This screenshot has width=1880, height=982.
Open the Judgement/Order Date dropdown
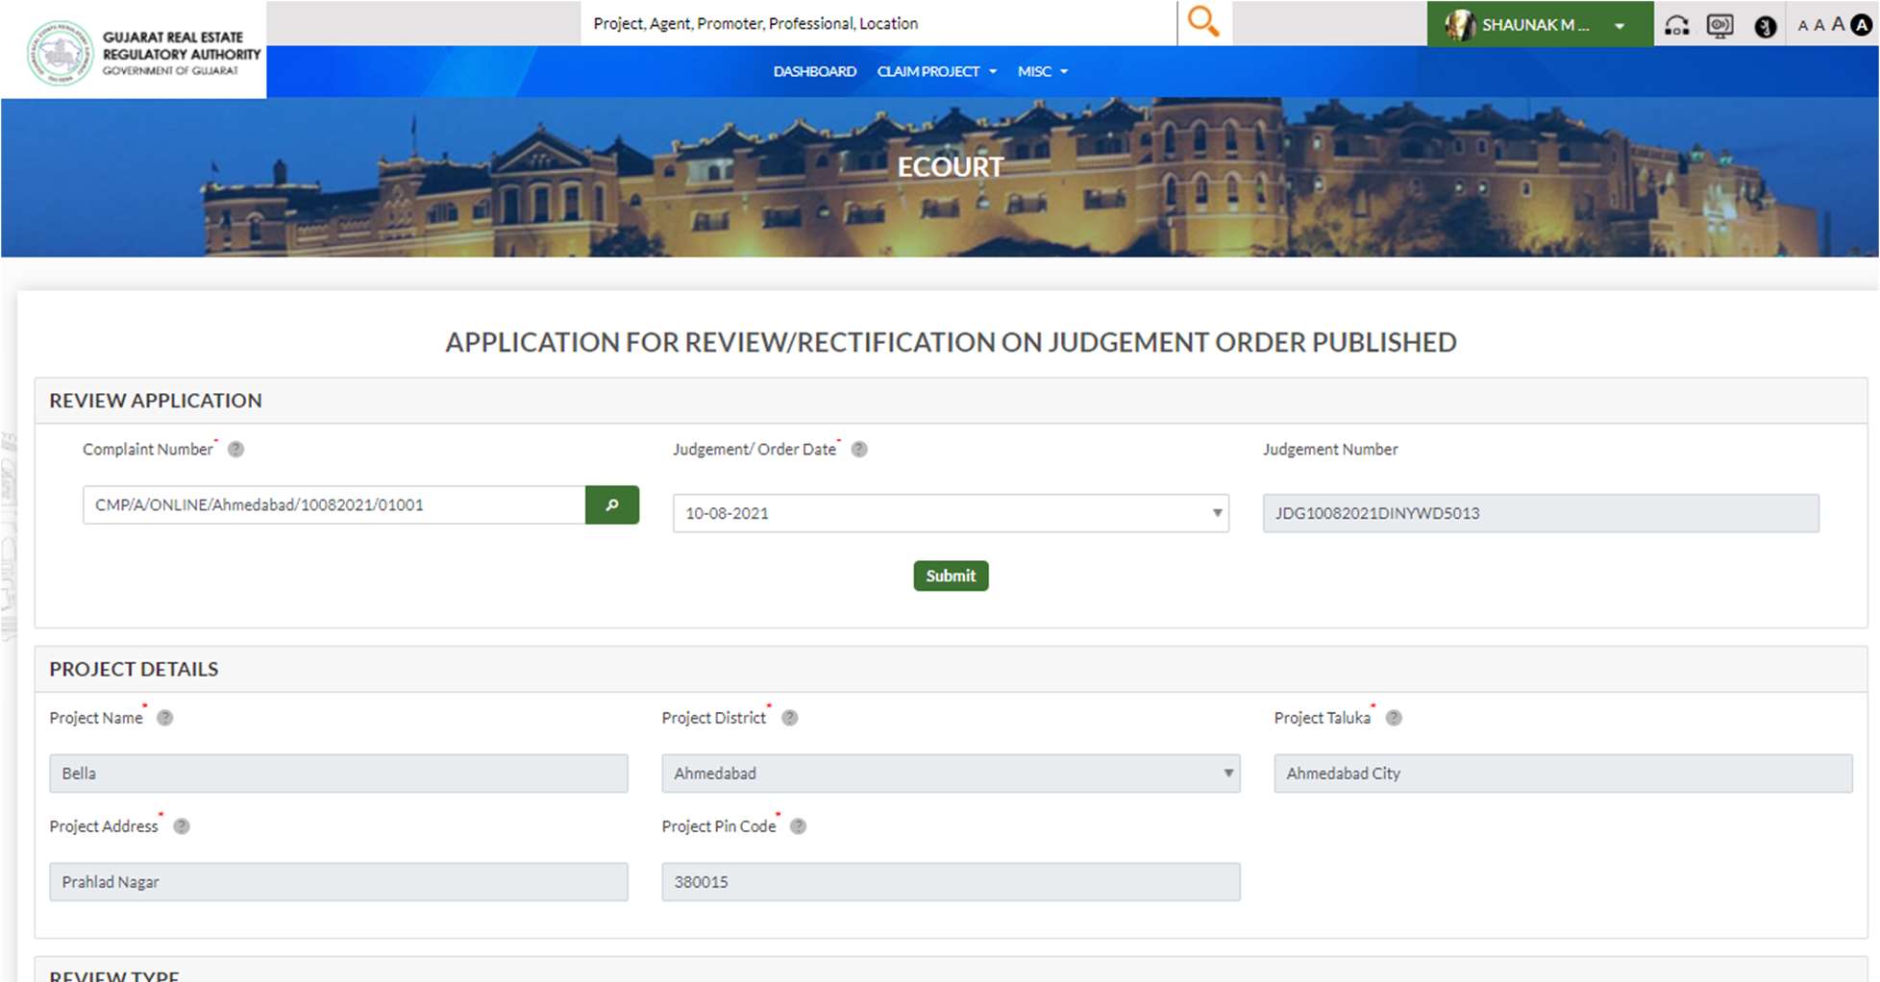[x=951, y=513]
